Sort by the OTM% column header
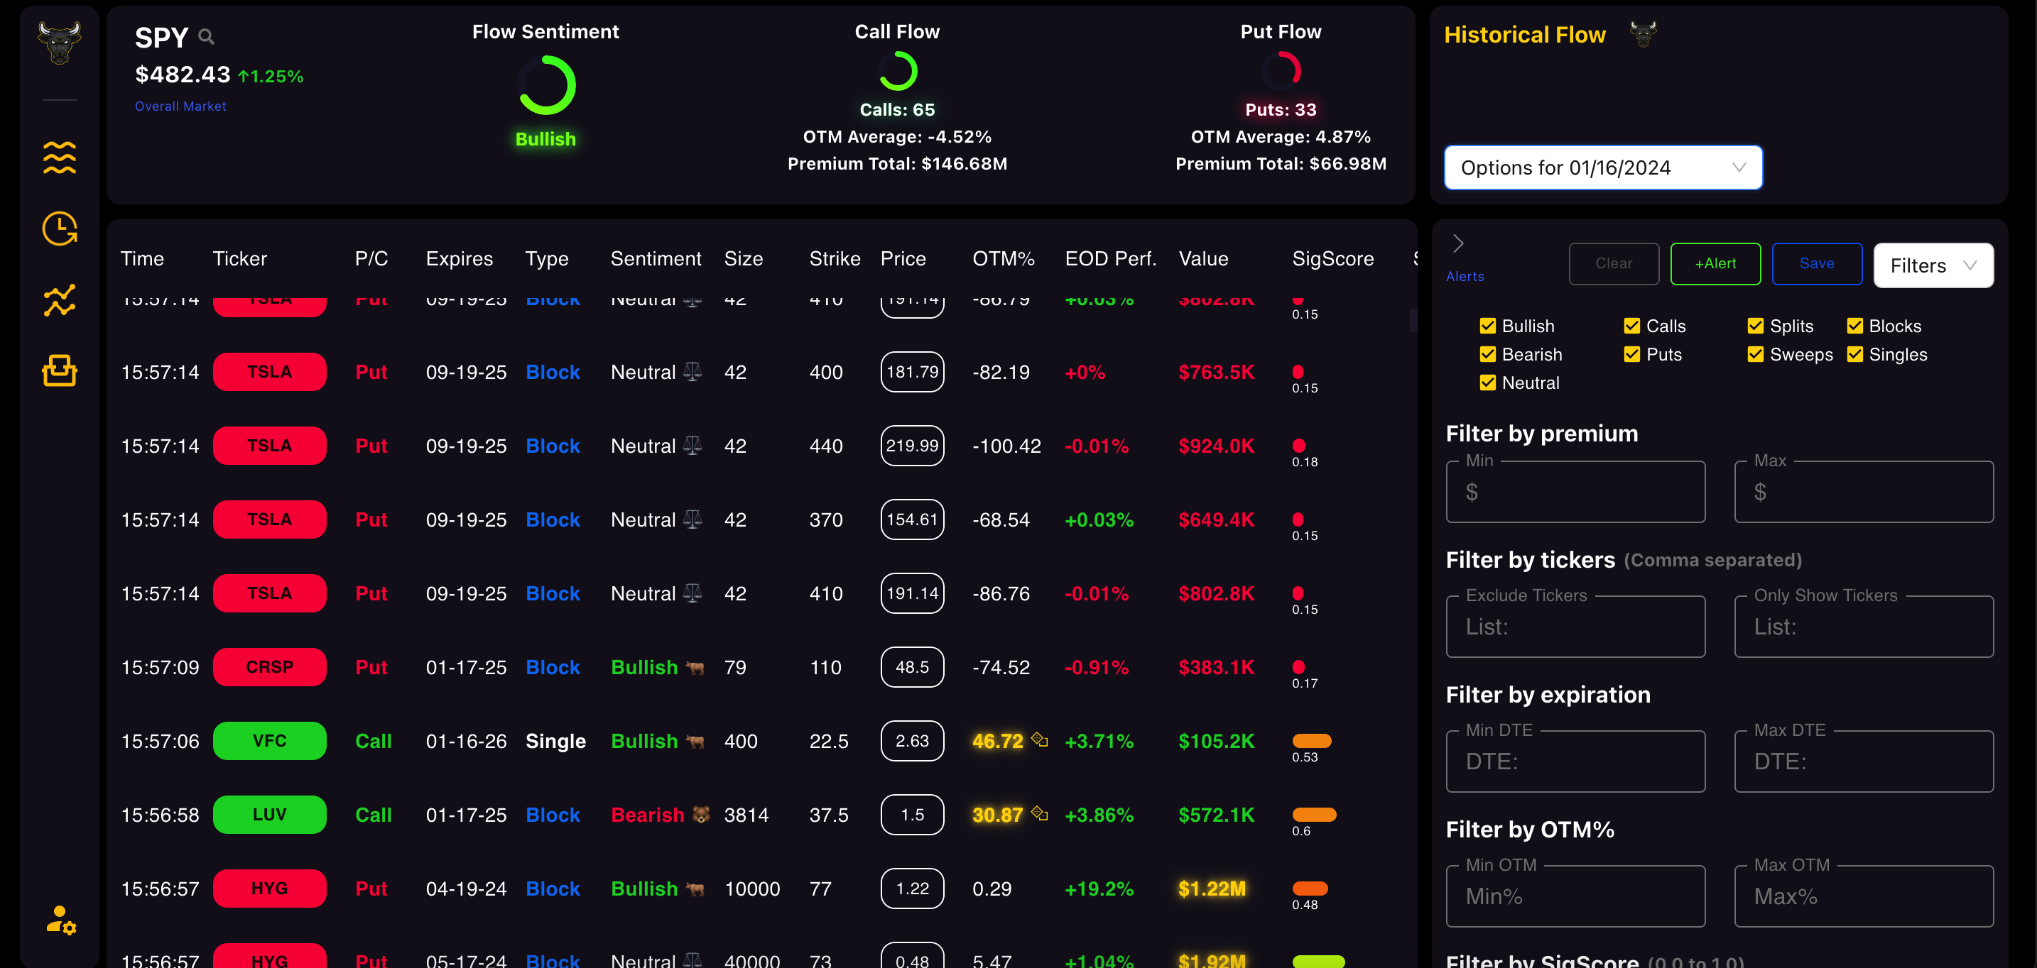The image size is (2037, 968). [x=1003, y=258]
